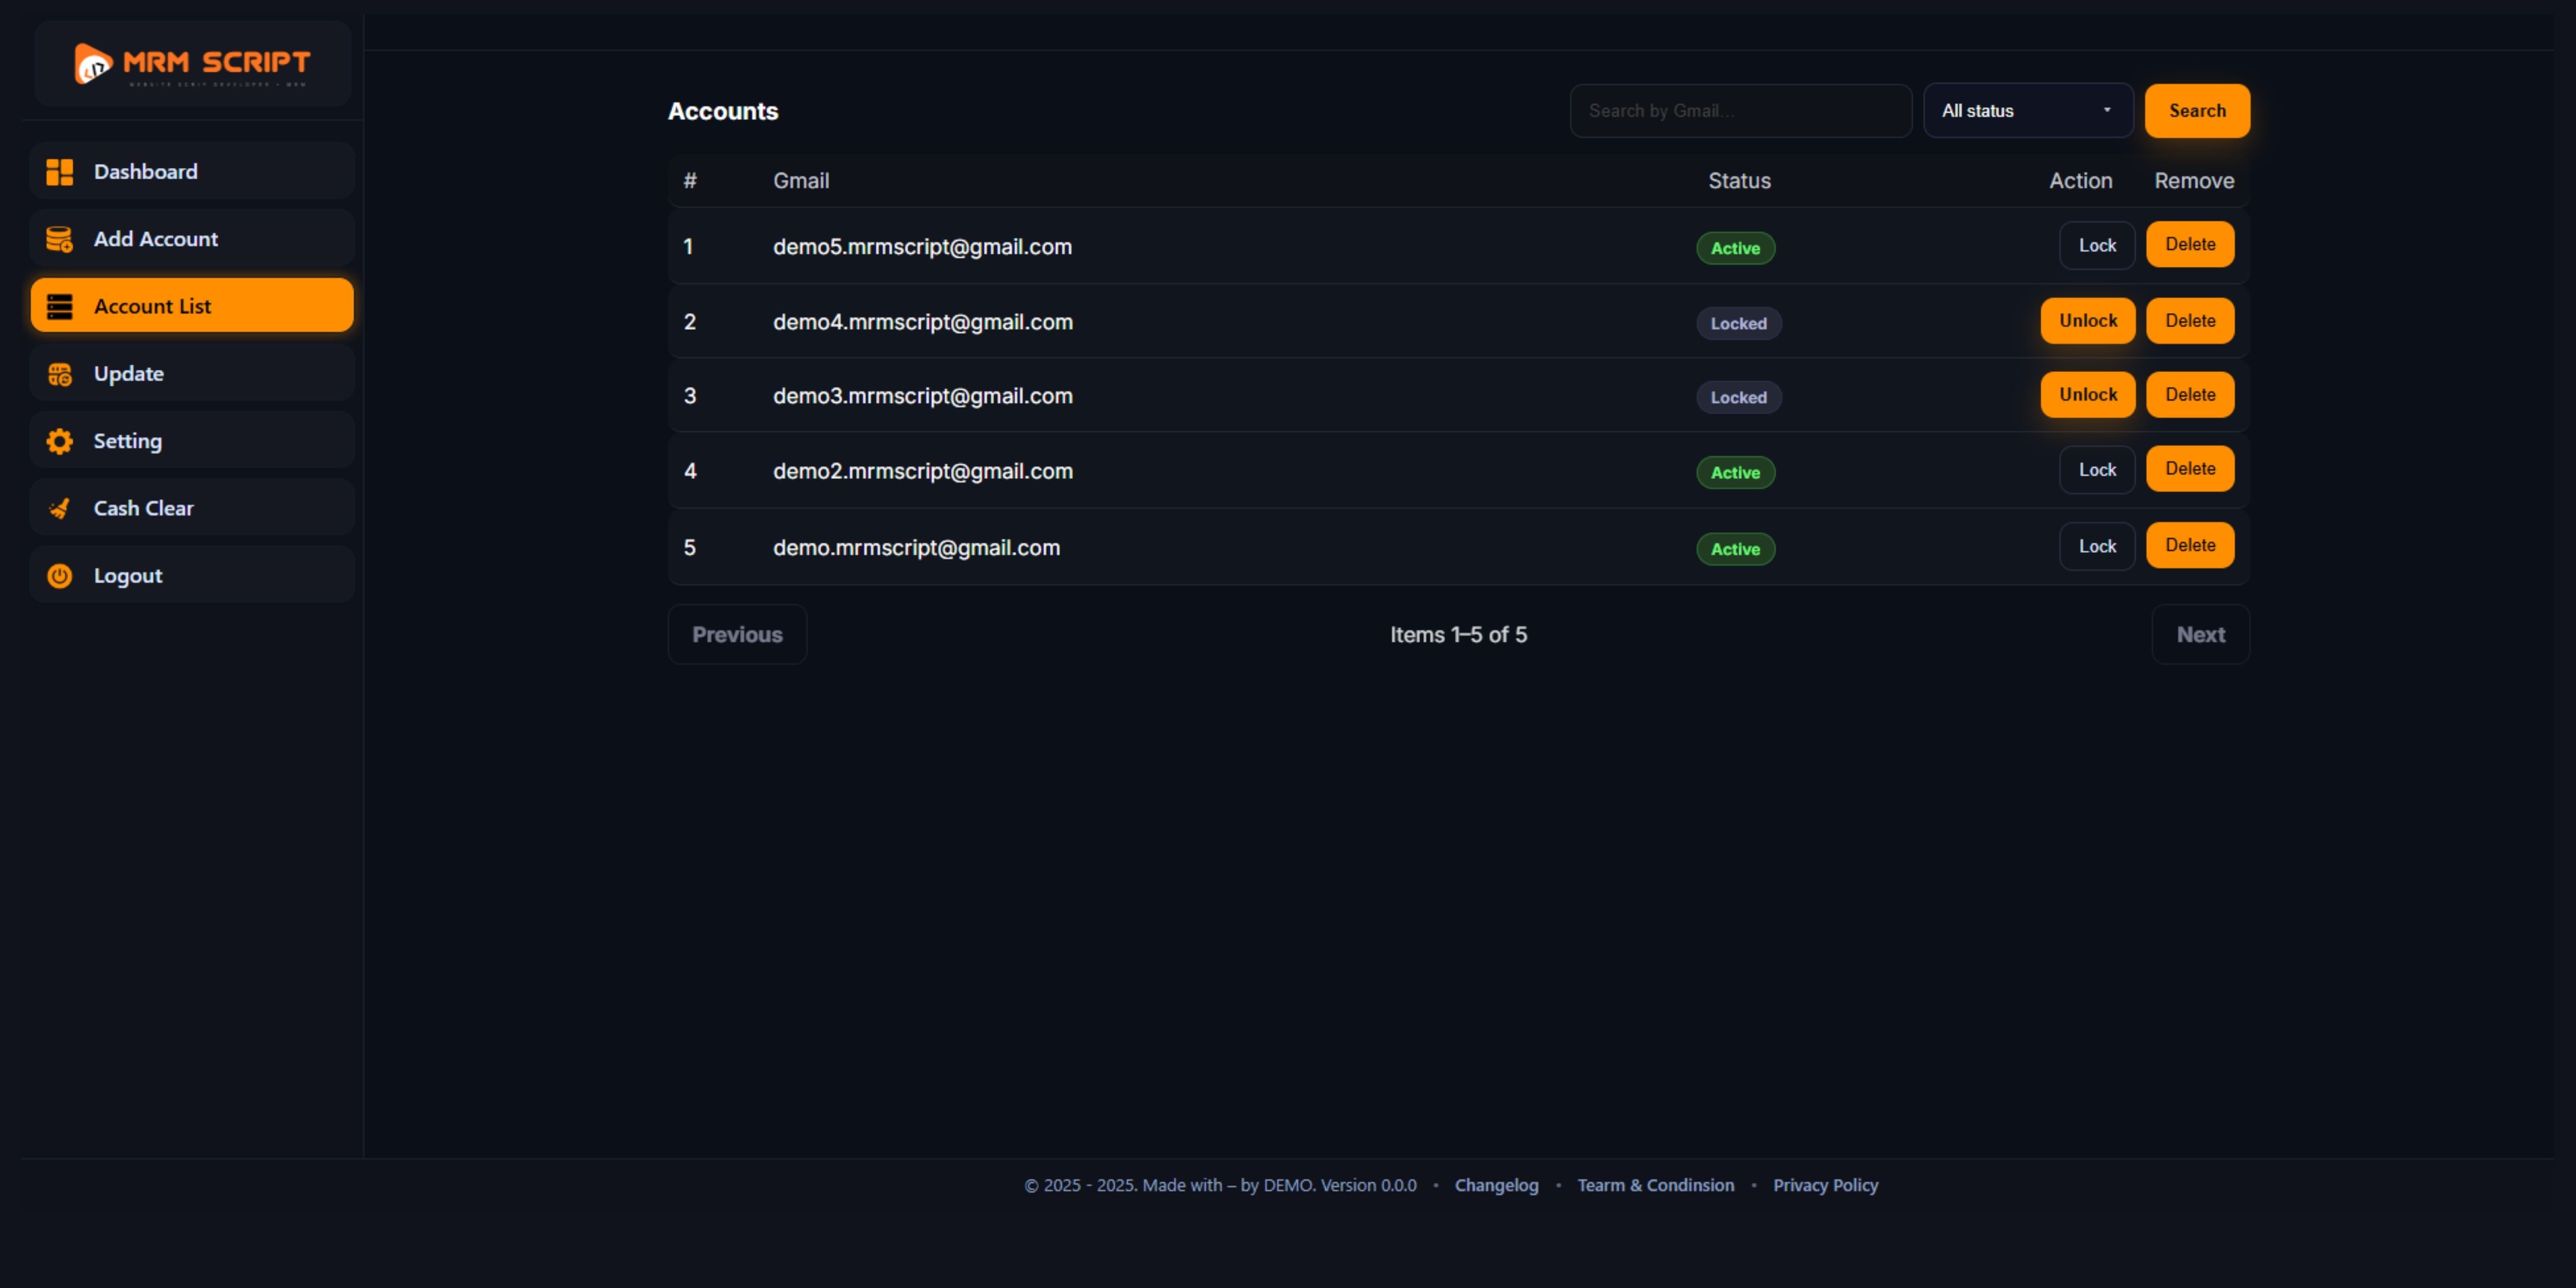2576x1288 pixels.
Task: Click the Logout power icon
Action: click(60, 576)
